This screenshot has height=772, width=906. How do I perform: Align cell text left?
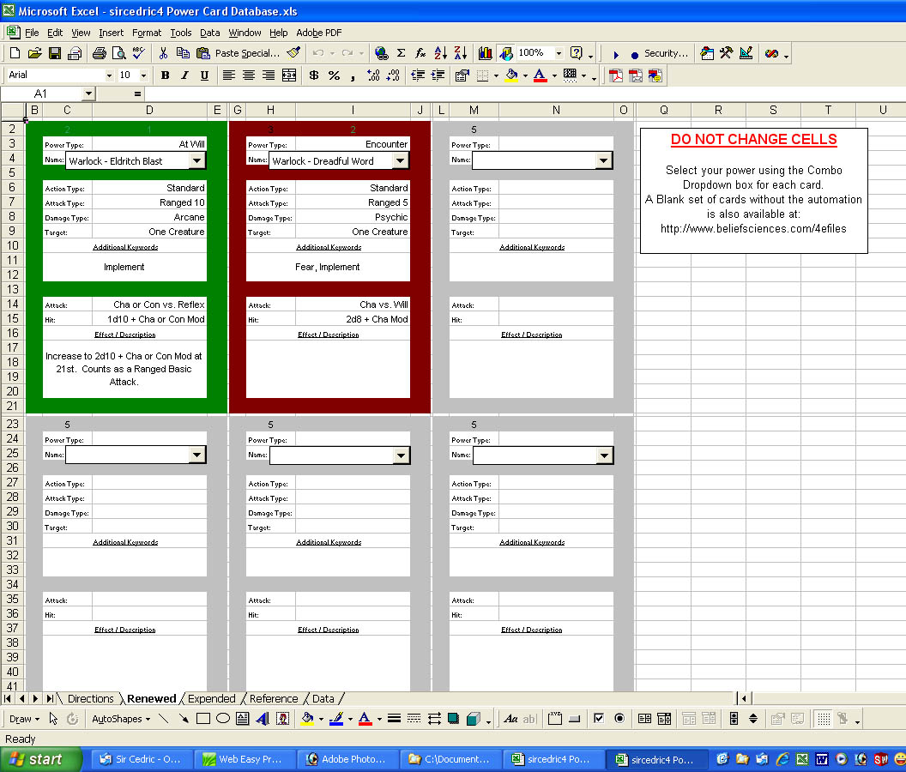tap(229, 75)
